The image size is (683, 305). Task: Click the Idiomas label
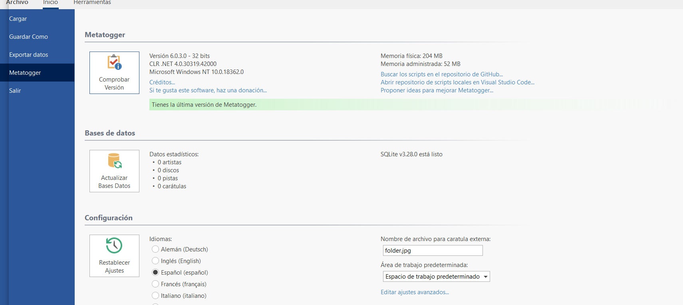click(x=161, y=239)
